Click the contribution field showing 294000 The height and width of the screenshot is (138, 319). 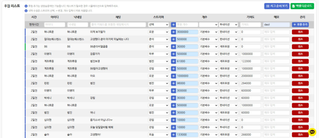[250, 83]
